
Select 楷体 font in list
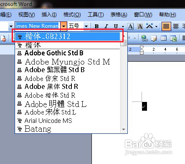click(68, 45)
